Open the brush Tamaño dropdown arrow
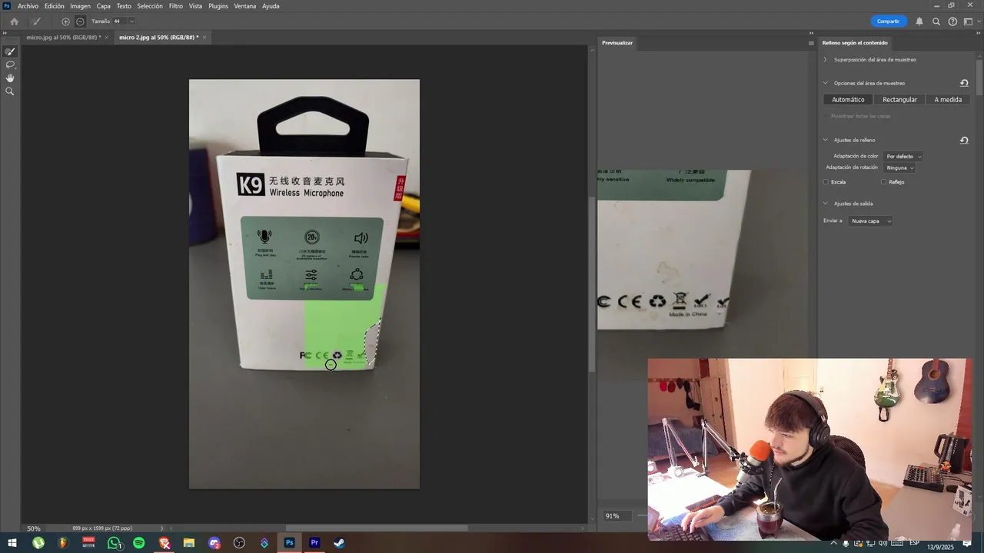This screenshot has width=984, height=553. coord(131,22)
